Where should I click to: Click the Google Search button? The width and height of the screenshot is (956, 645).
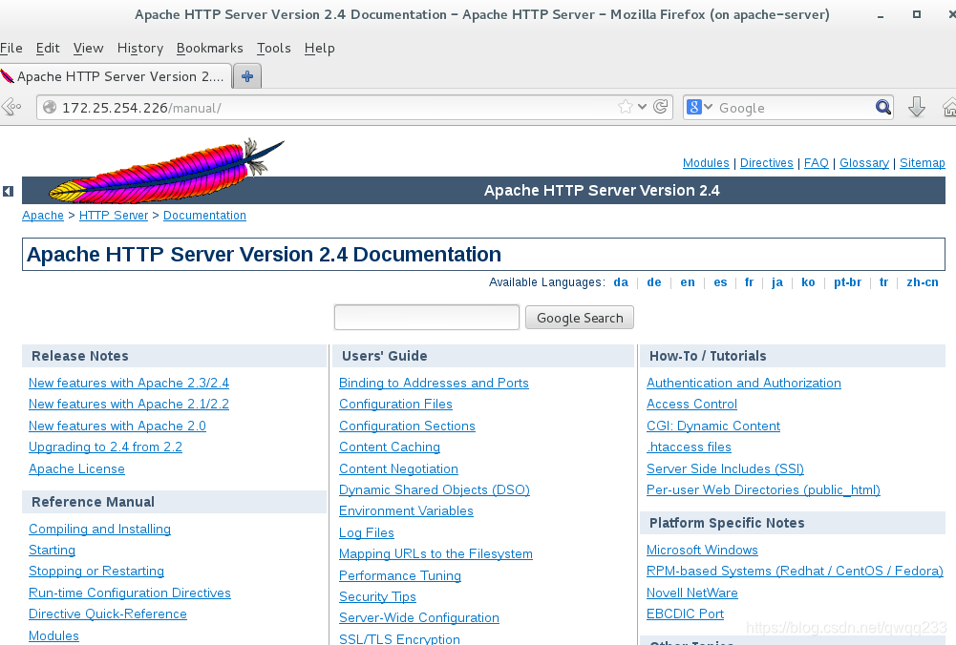click(x=580, y=318)
